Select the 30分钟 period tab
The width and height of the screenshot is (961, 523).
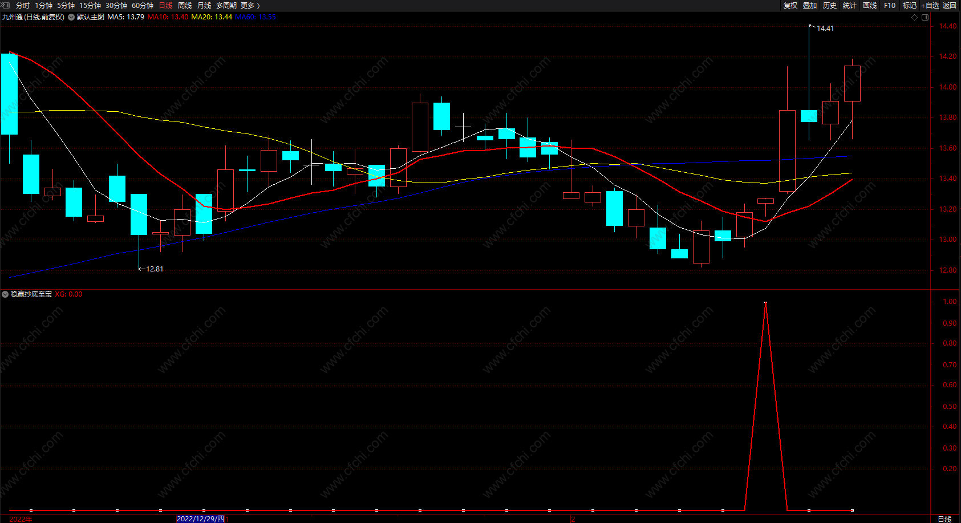click(x=116, y=5)
